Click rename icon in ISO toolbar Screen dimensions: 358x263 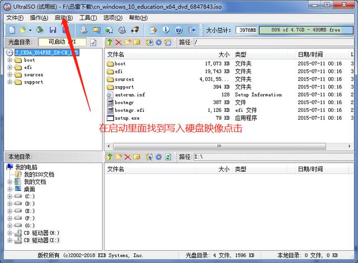(136, 42)
